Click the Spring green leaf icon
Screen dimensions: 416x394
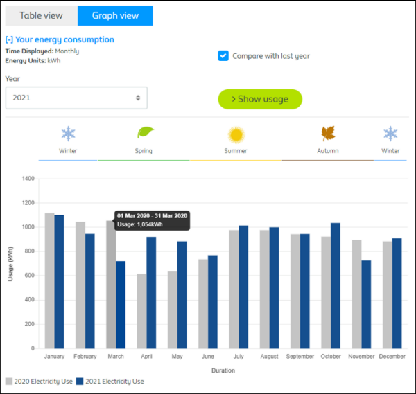coord(144,133)
